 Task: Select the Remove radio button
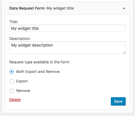tap(12, 91)
